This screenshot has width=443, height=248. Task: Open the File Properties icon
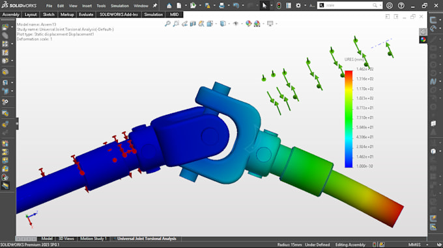coord(289,6)
